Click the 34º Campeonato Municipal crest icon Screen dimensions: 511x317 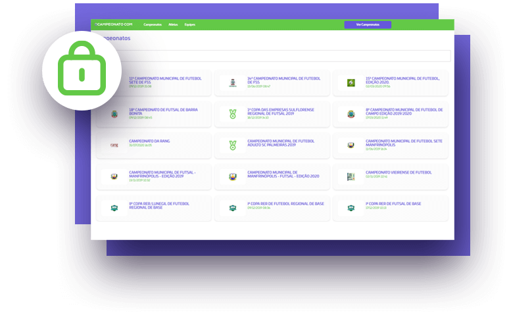(x=232, y=82)
